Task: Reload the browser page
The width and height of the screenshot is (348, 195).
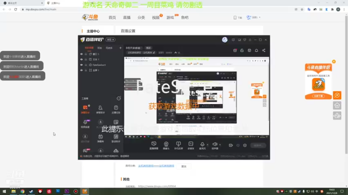Action: click(16, 9)
